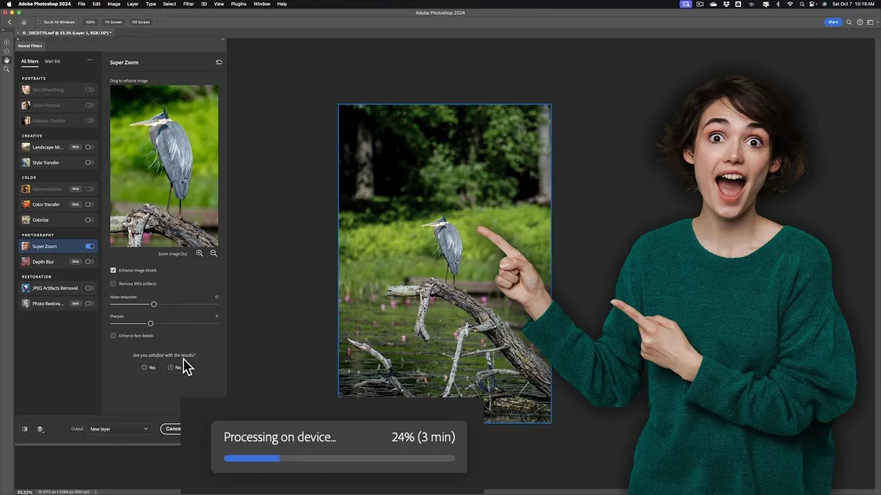Enable the Super Zoom filter toggle
Viewport: 881px width, 495px height.
[89, 246]
